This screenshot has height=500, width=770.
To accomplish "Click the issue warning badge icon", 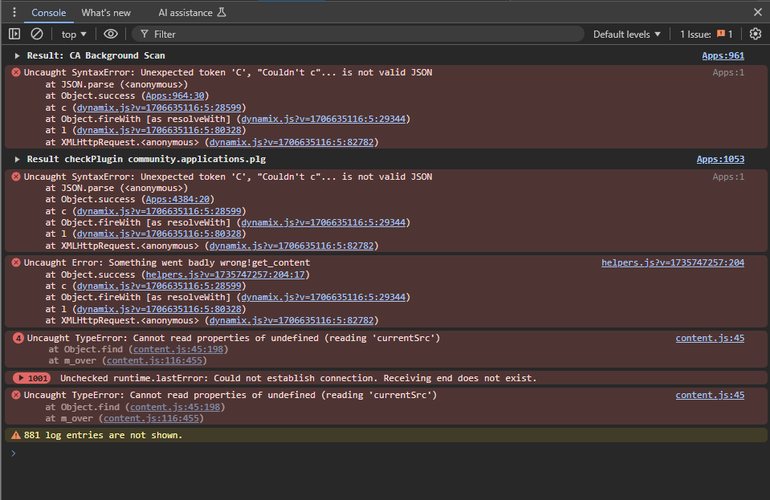I will [x=720, y=34].
